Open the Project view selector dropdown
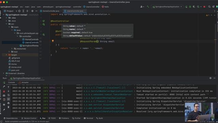Image resolution: width=218 pixels, height=123 pixels. pyautogui.click(x=16, y=11)
